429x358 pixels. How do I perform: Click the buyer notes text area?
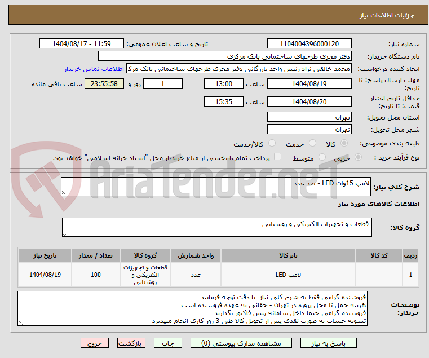pyautogui.click(x=192, y=308)
